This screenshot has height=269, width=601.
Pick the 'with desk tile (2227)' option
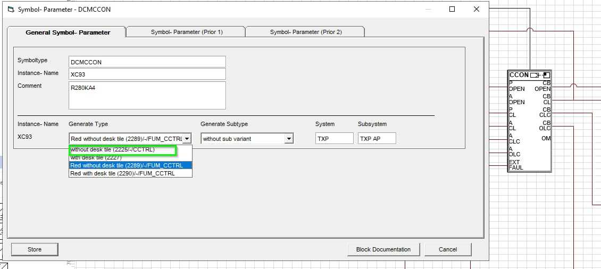coord(96,157)
